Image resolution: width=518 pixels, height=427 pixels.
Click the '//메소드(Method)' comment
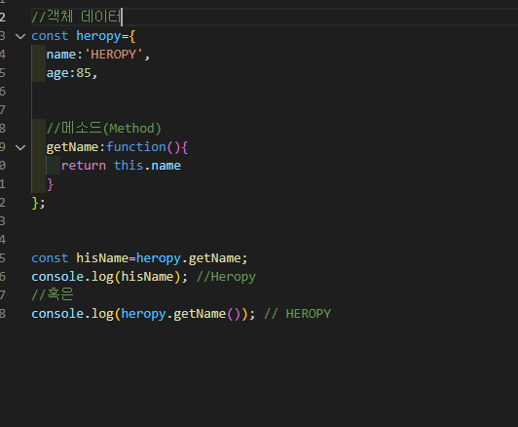pyautogui.click(x=104, y=128)
